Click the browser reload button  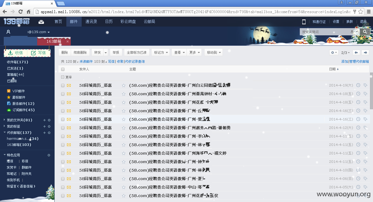(x=20, y=11)
